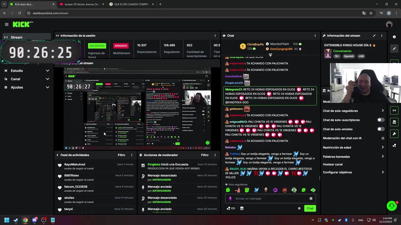The height and width of the screenshot is (225, 401).
Task: Click the ENCENDIDO status button
Action: (97, 46)
